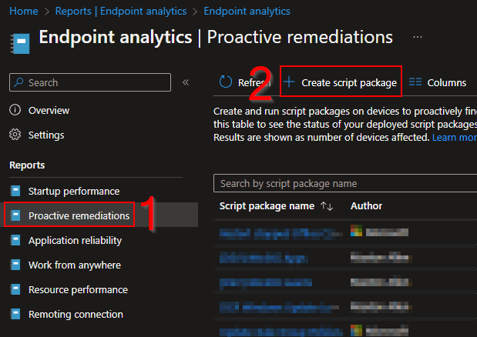The image size is (477, 337).
Task: Open the ellipsis more options menu
Action: click(x=417, y=37)
